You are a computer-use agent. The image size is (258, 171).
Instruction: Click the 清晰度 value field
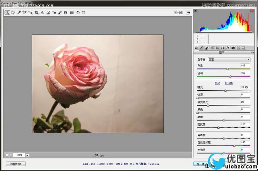(x=245, y=135)
